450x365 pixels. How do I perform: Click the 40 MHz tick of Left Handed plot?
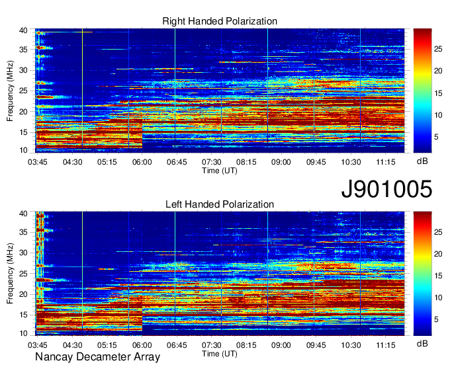pos(24,214)
